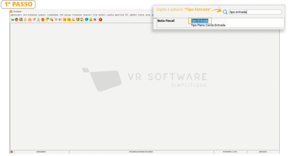The width and height of the screenshot is (289, 156).
Task: Click the box with red minus icon
Action: pyautogui.click(x=51, y=20)
